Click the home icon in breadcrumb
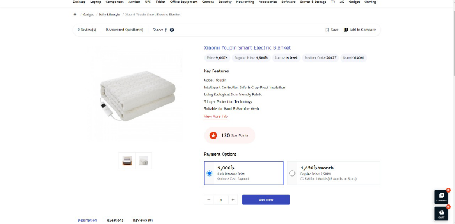Screen dimensions: 455x224 click(x=75, y=14)
